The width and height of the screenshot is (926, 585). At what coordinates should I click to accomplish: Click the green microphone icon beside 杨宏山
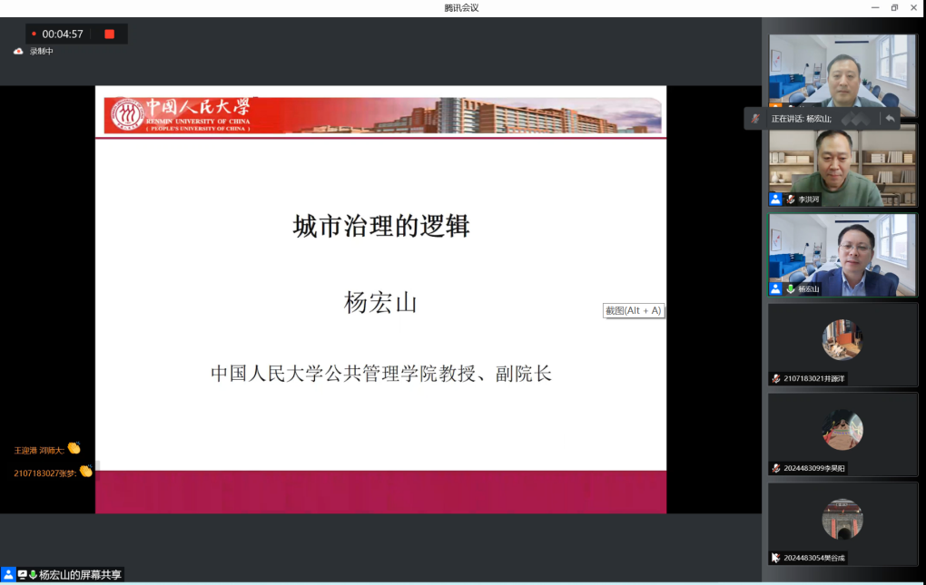(x=791, y=289)
